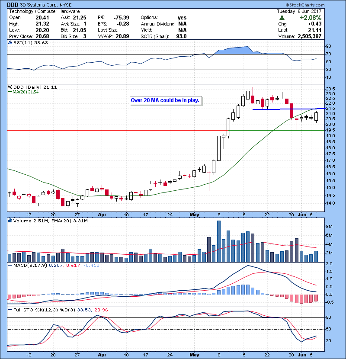Click the VWAP value 20.89
The height and width of the screenshot is (359, 346).
[122, 36]
